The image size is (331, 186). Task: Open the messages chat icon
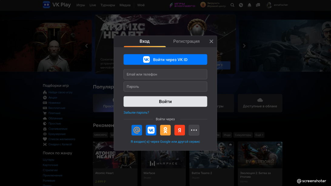(x=258, y=5)
